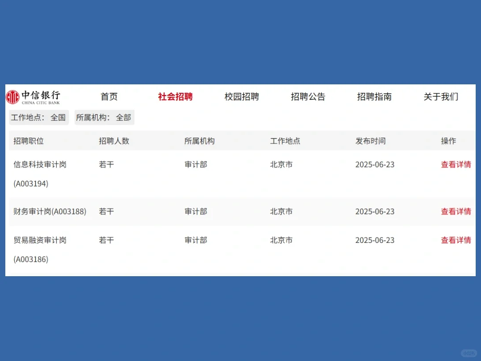Click 审计部 in the 信息科技审计岗 row
Image resolution: width=481 pixels, height=361 pixels.
coord(196,165)
